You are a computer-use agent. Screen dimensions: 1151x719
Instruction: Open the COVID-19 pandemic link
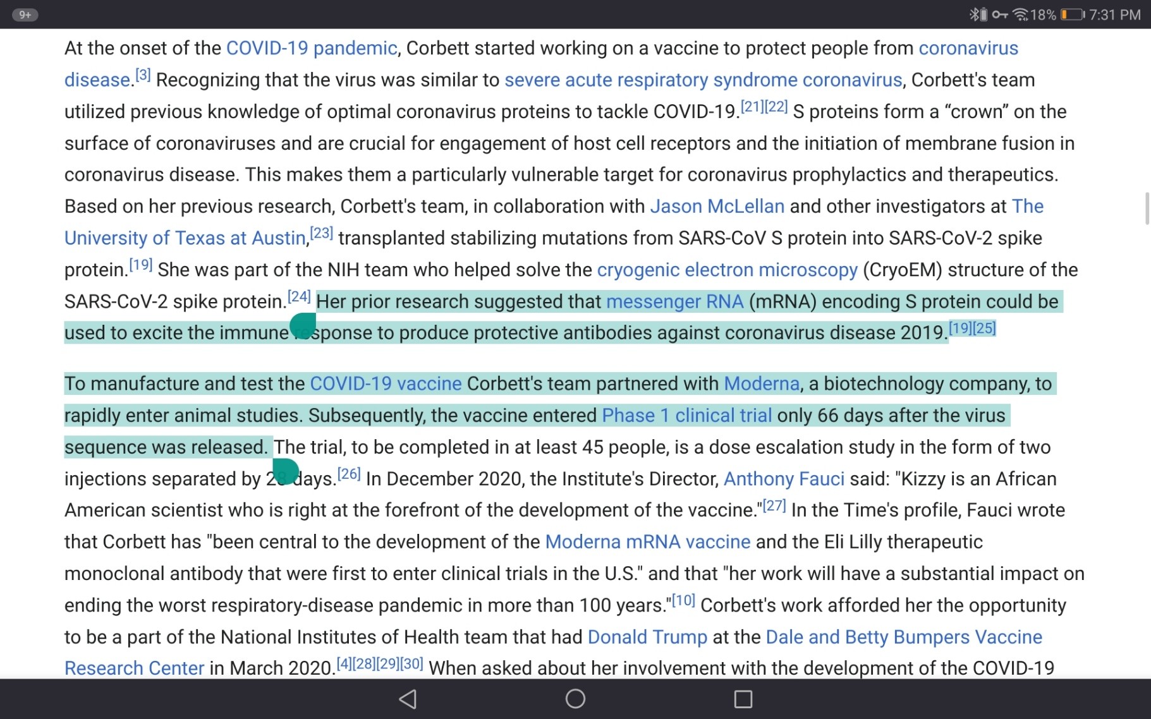(312, 48)
